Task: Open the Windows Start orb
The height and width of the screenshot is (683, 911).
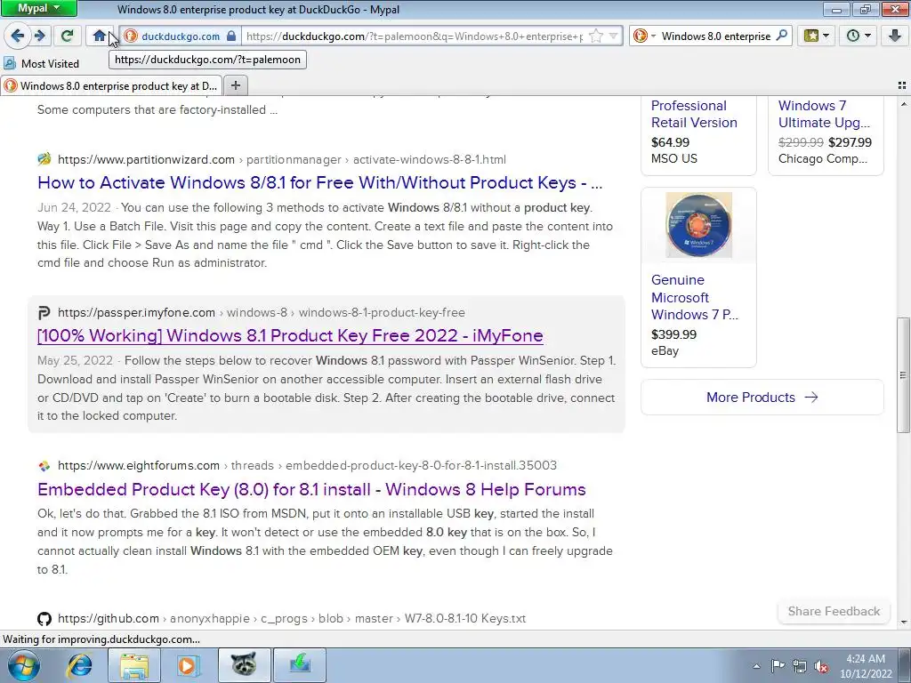Action: coord(23,665)
